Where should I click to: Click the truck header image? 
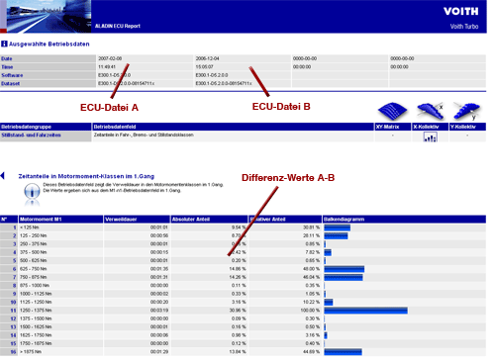coord(49,16)
